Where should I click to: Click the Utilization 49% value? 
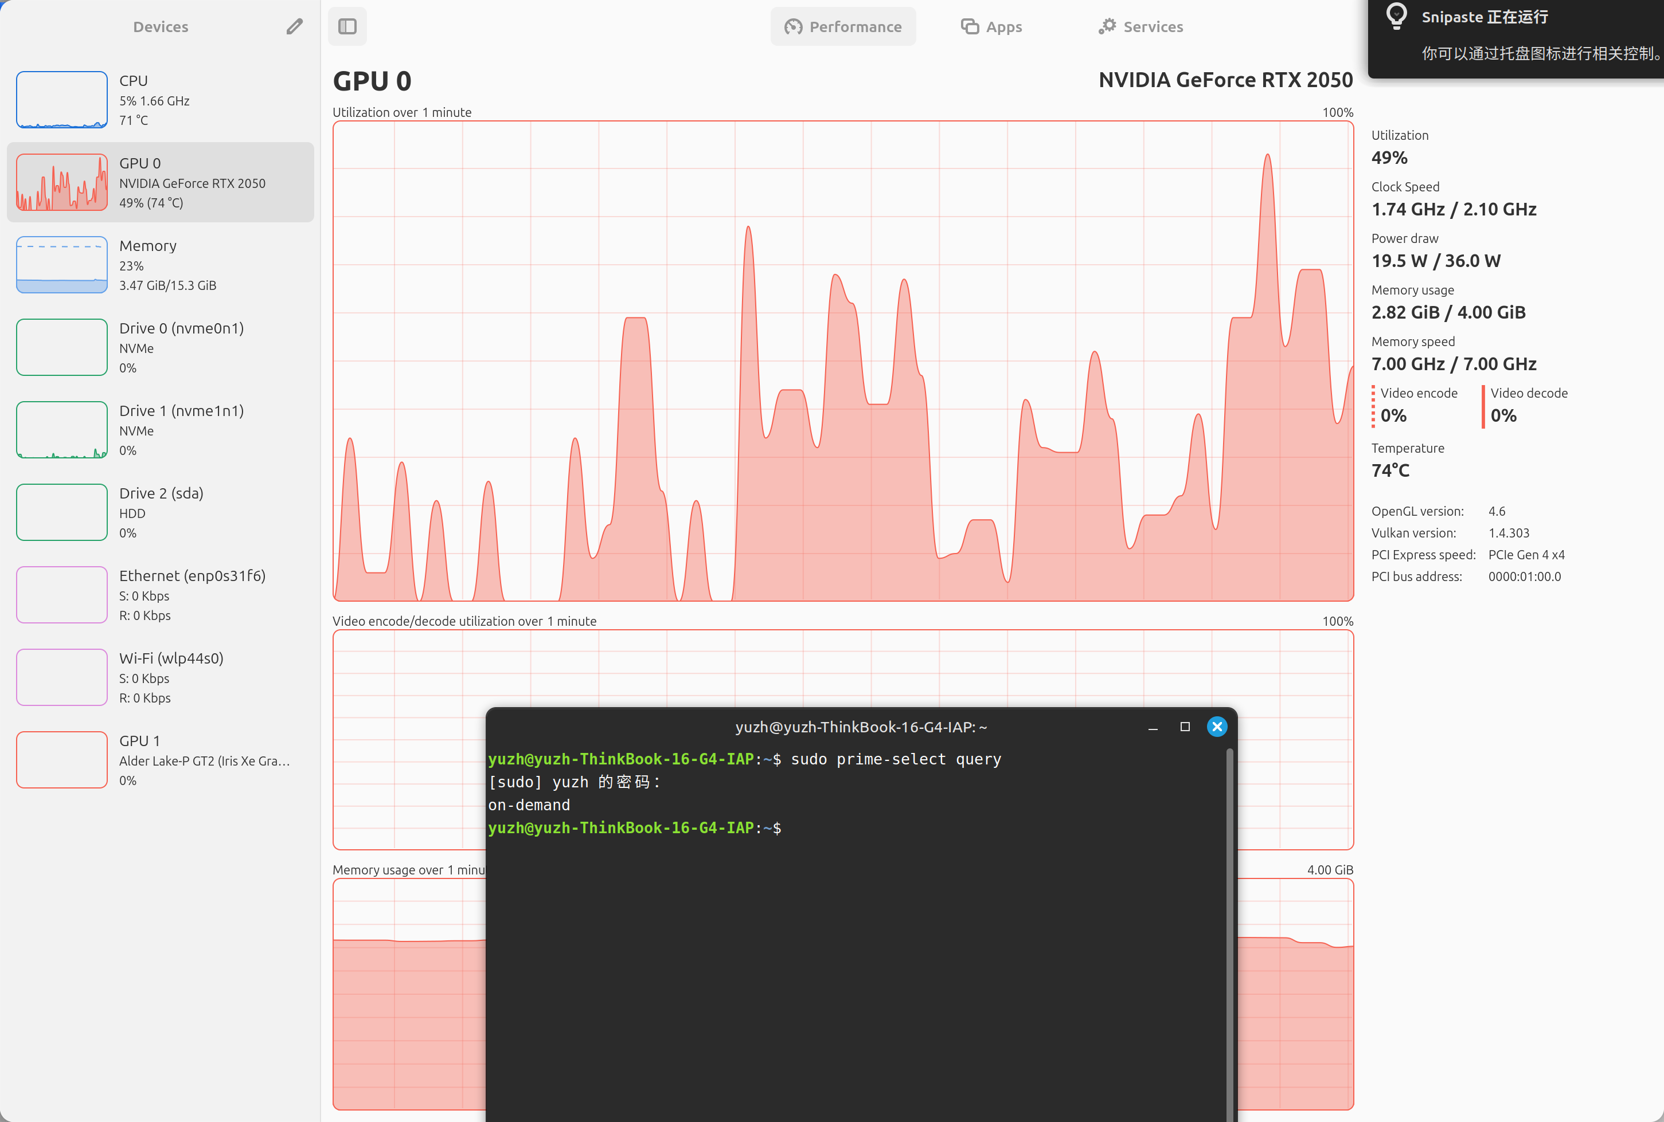coord(1389,158)
